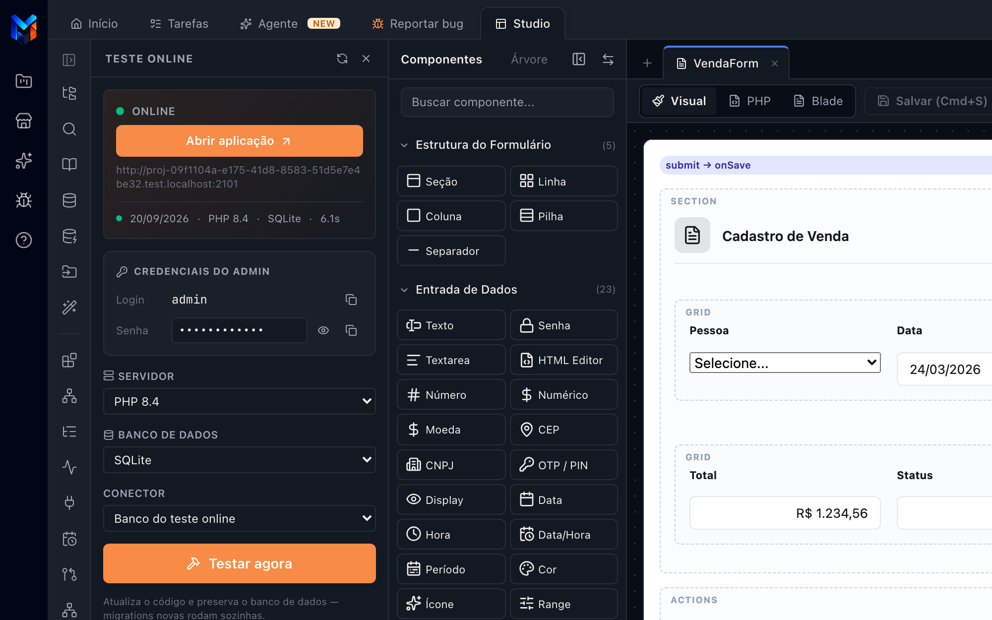This screenshot has width=992, height=620.
Task: Collapse the Estrutura do Formulário group
Action: [x=404, y=145]
